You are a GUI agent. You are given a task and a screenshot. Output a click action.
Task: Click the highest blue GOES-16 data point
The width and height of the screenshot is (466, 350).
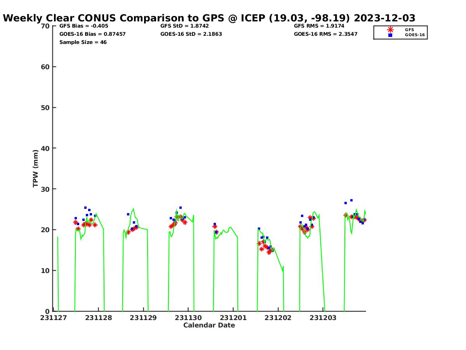tap(351, 200)
